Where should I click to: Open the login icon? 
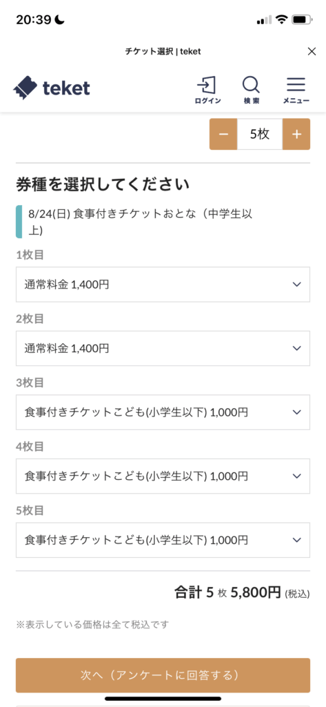(x=207, y=85)
